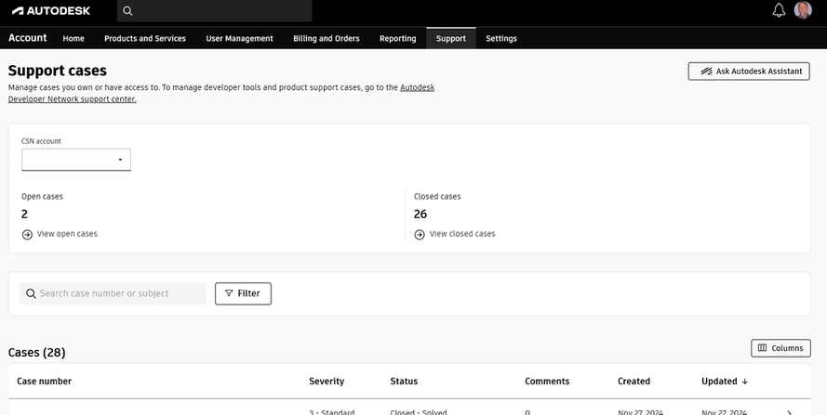Click the Support cases page title
827x415 pixels.
pyautogui.click(x=58, y=71)
